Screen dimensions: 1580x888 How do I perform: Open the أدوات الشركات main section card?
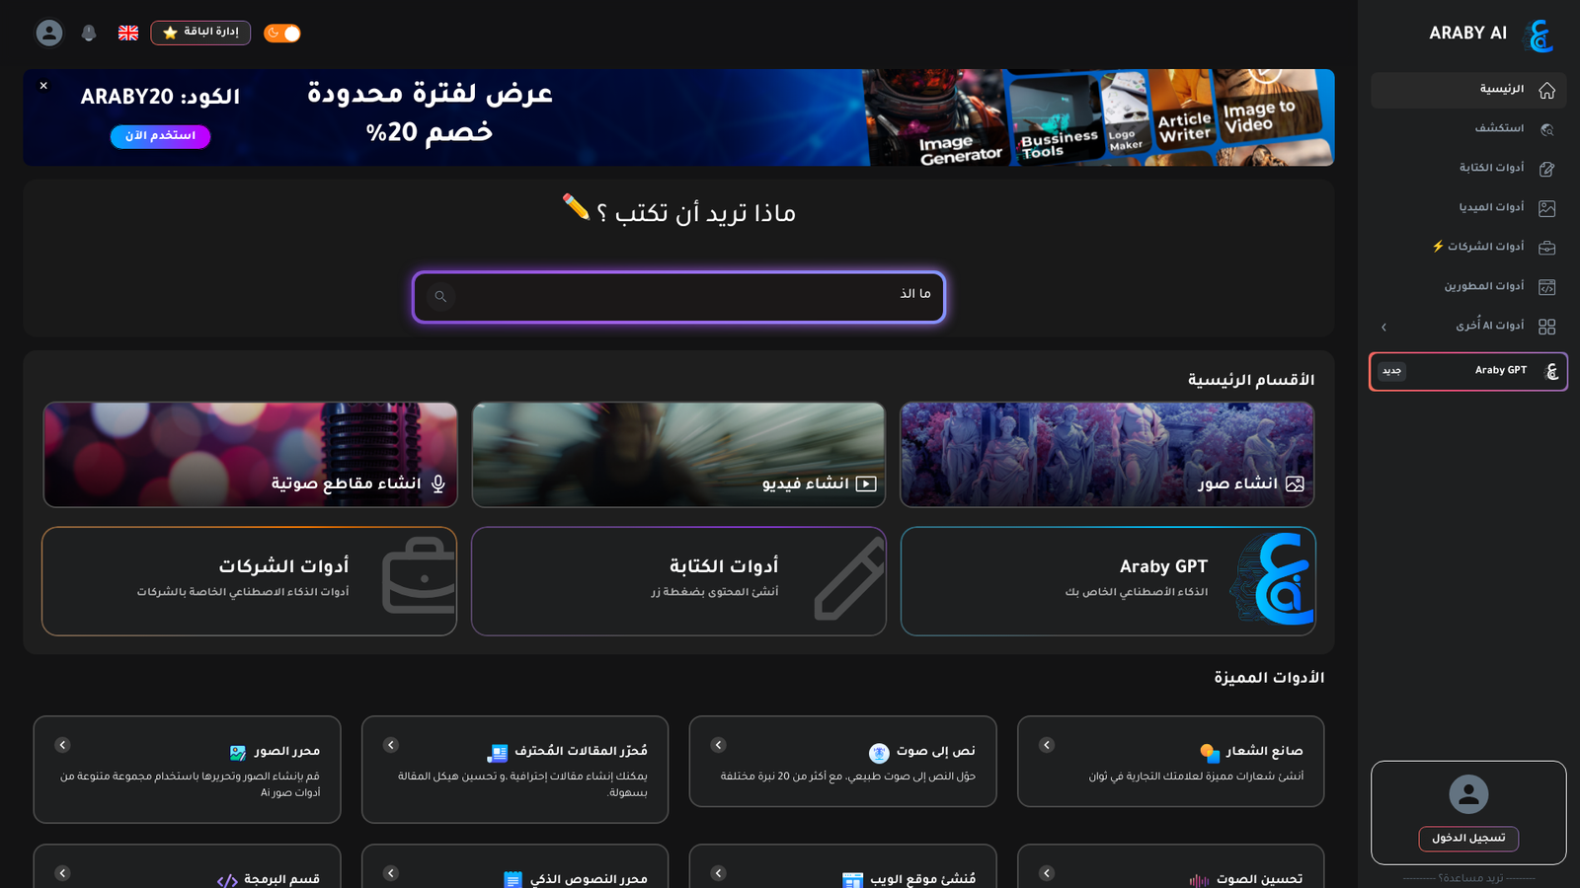click(x=249, y=581)
